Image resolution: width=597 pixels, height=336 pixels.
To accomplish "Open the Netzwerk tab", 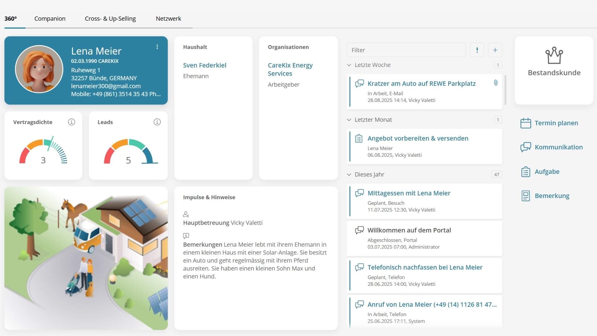I will [x=169, y=19].
